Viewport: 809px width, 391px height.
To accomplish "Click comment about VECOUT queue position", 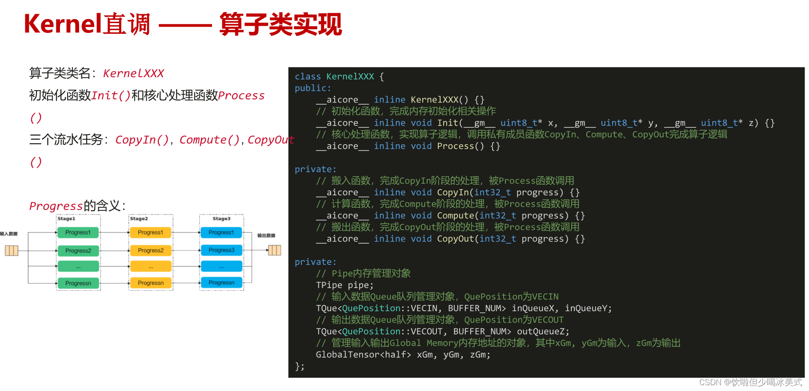I will tap(440, 320).
